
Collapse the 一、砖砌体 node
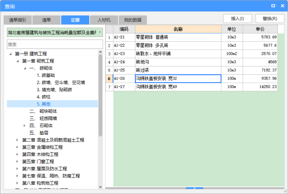pyautogui.click(x=25, y=68)
